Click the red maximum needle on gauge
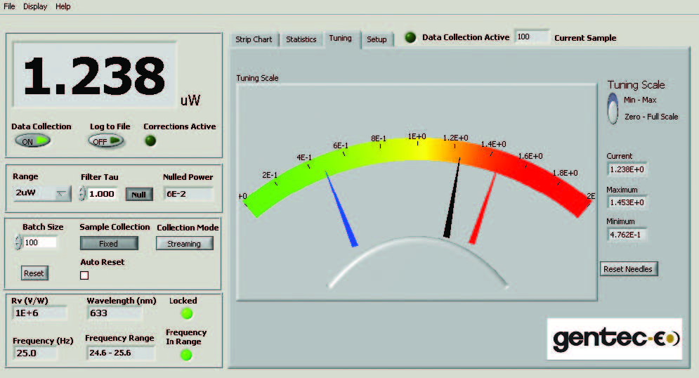The image size is (699, 378). point(483,209)
